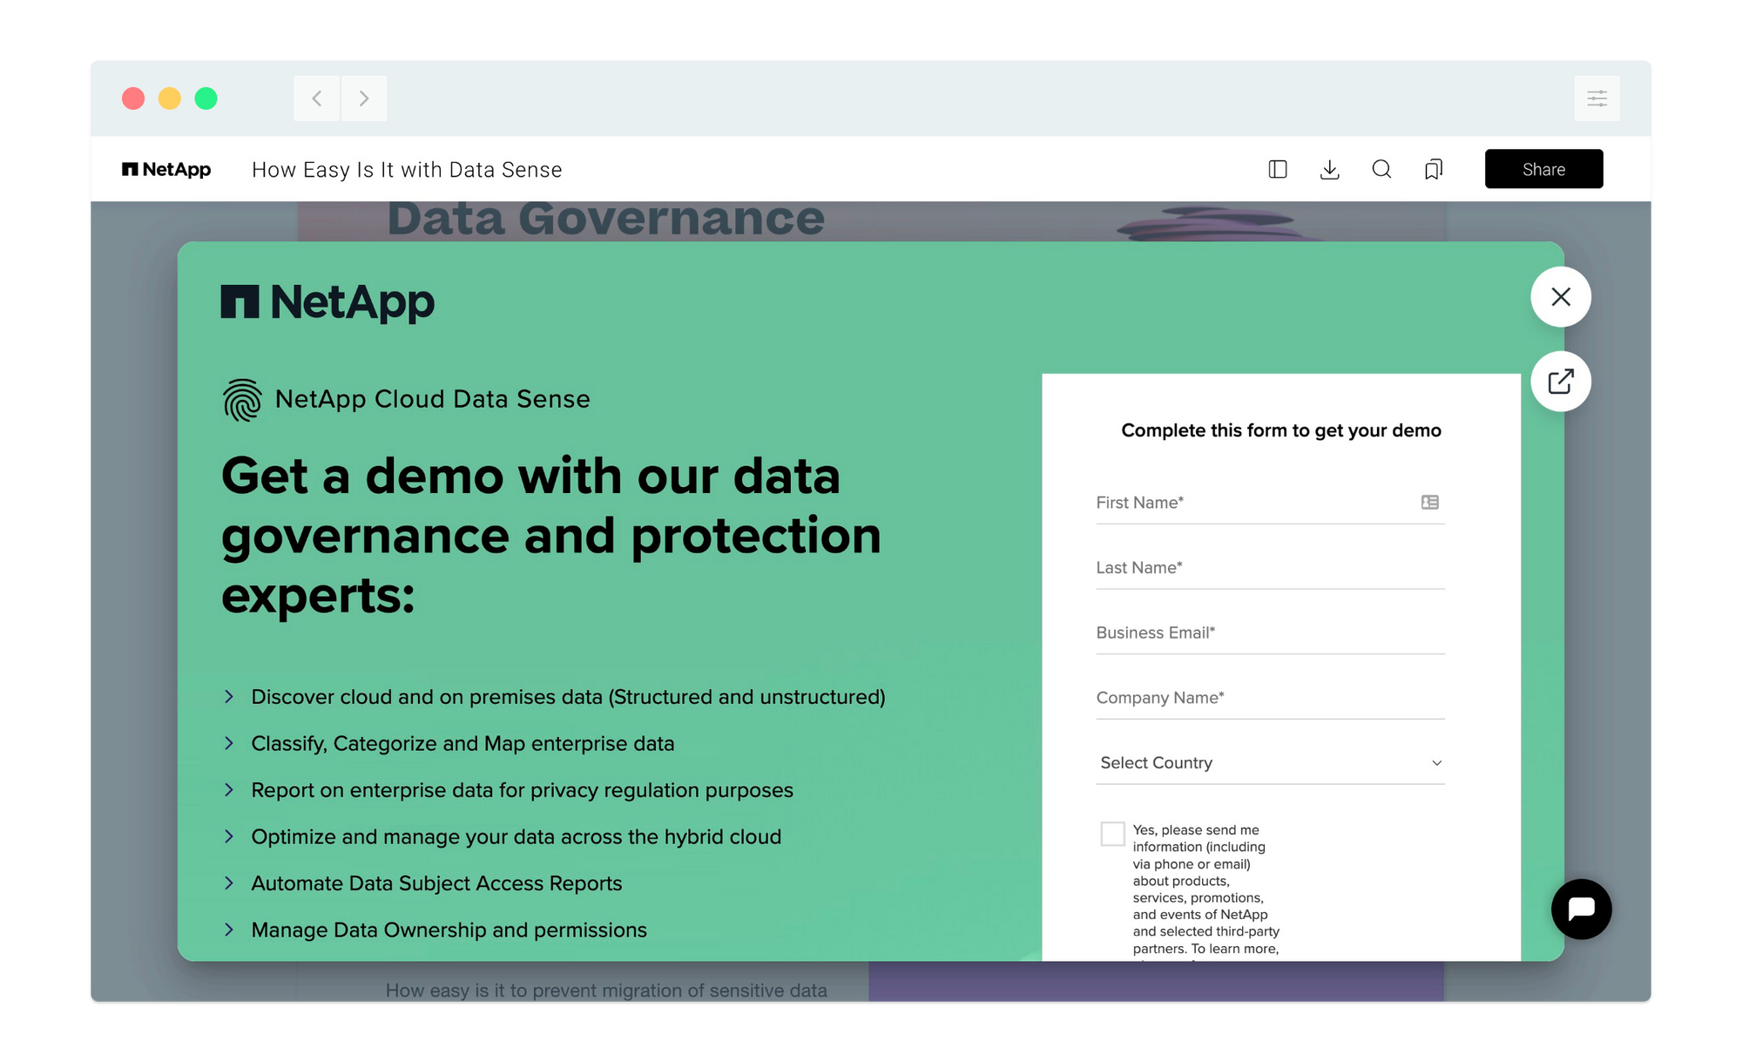Click the fingerprint Cloud Data Sense icon
The width and height of the screenshot is (1742, 1062).
pos(242,400)
